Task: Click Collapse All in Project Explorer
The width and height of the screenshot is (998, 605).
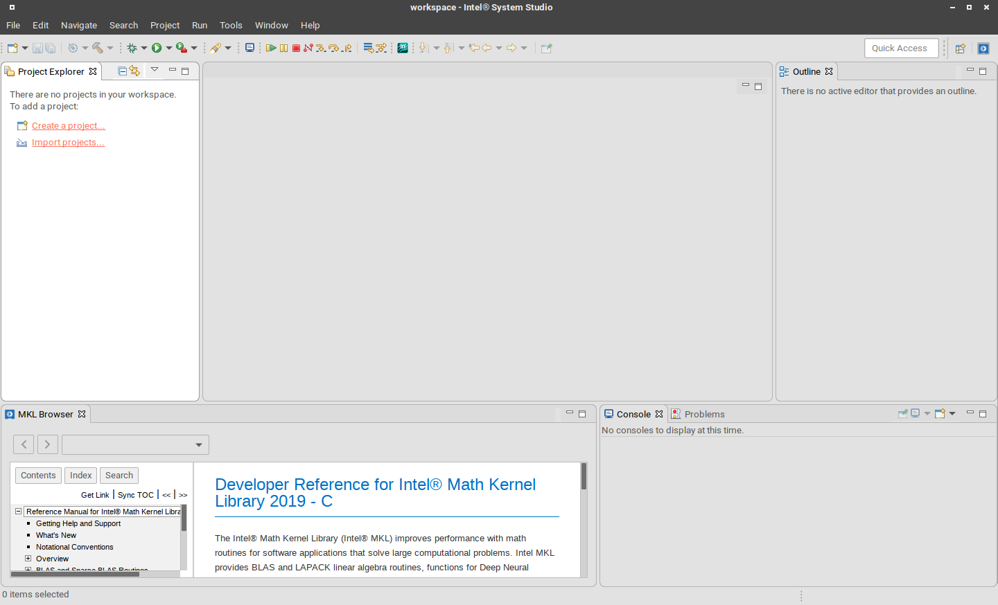Action: (123, 71)
